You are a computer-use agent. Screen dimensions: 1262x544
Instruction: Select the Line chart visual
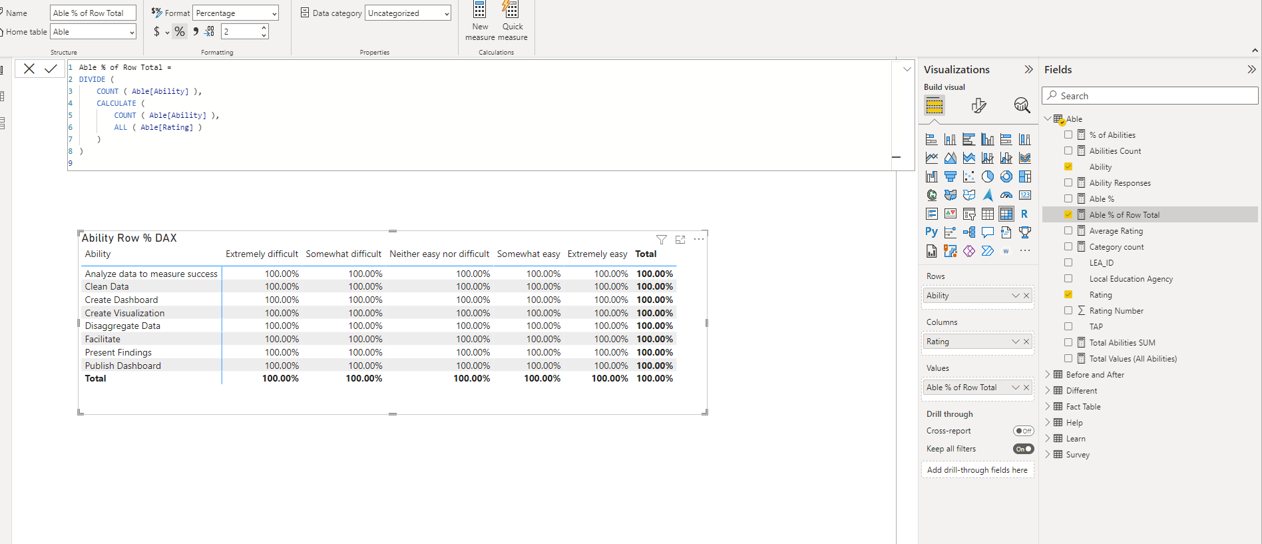click(932, 158)
